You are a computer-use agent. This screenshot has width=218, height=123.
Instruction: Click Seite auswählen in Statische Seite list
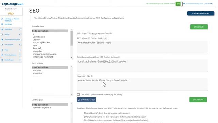(x=50, y=31)
